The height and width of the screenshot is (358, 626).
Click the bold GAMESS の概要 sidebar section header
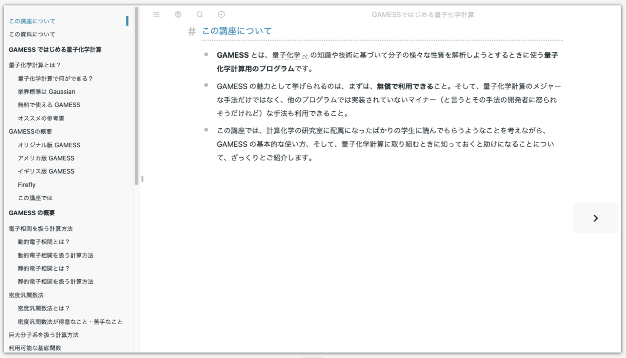click(x=32, y=213)
